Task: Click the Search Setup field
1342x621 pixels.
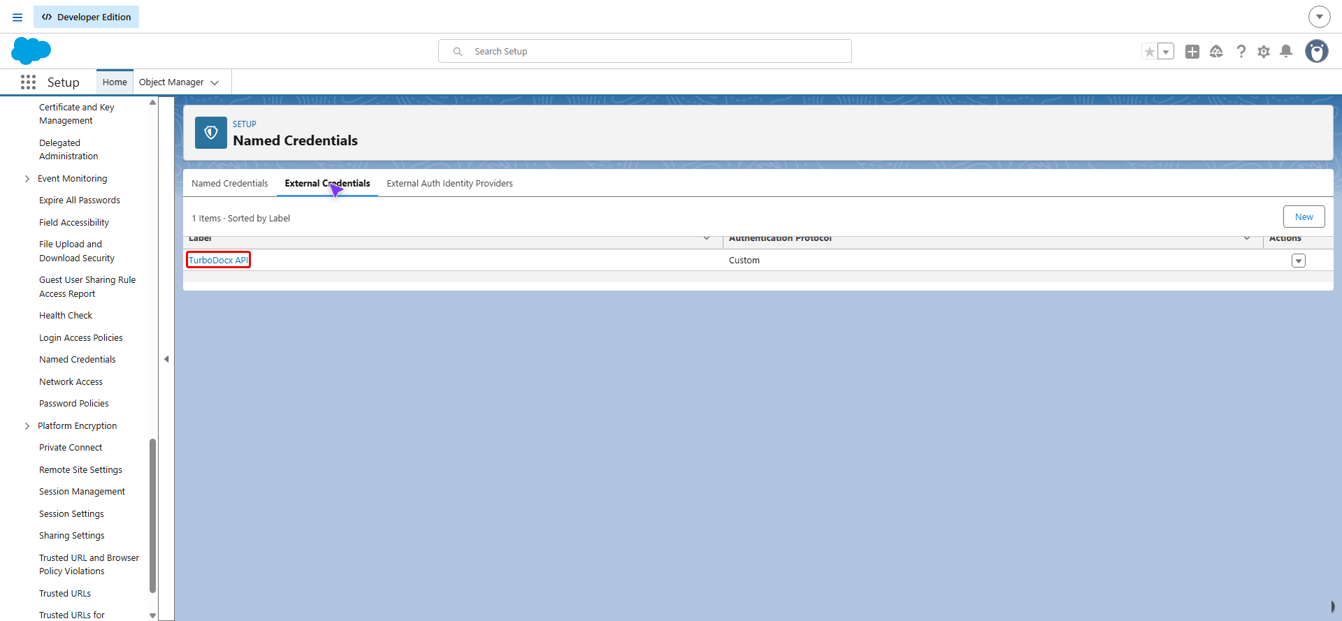Action: [645, 51]
